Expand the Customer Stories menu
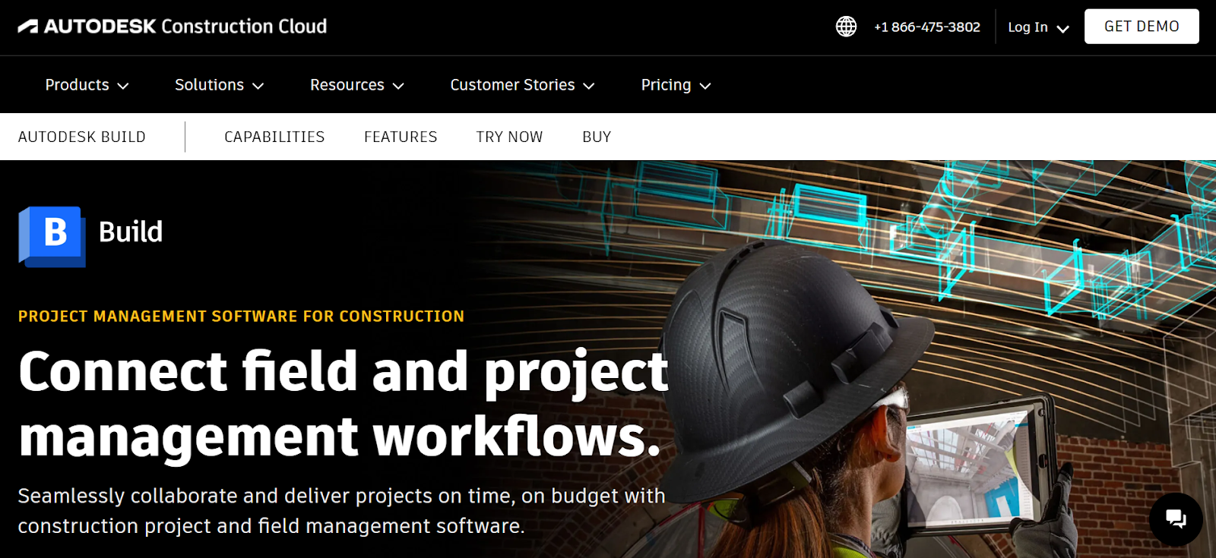Image resolution: width=1216 pixels, height=558 pixels. pyautogui.click(x=522, y=85)
